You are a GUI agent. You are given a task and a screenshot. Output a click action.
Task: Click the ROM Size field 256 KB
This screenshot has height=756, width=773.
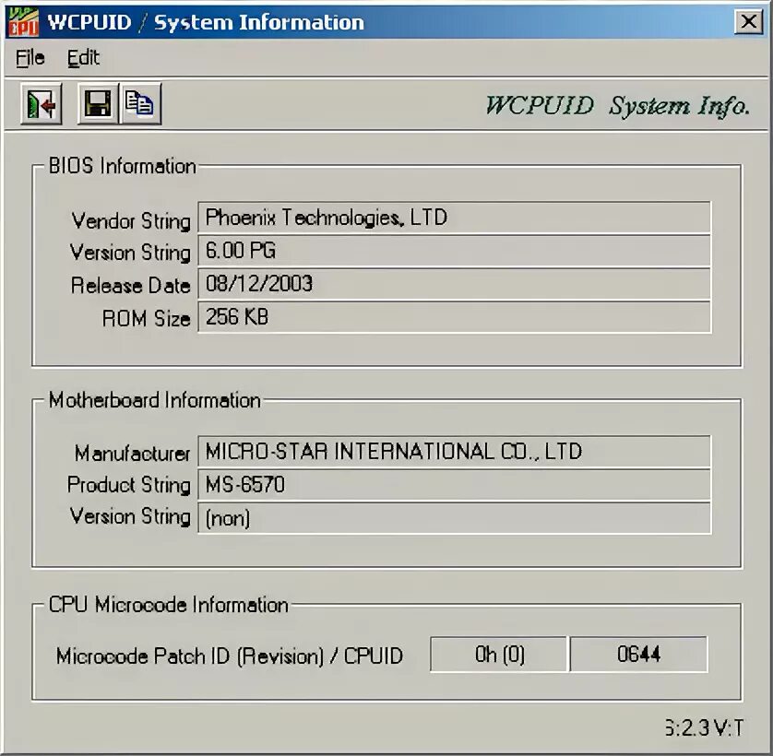point(454,317)
